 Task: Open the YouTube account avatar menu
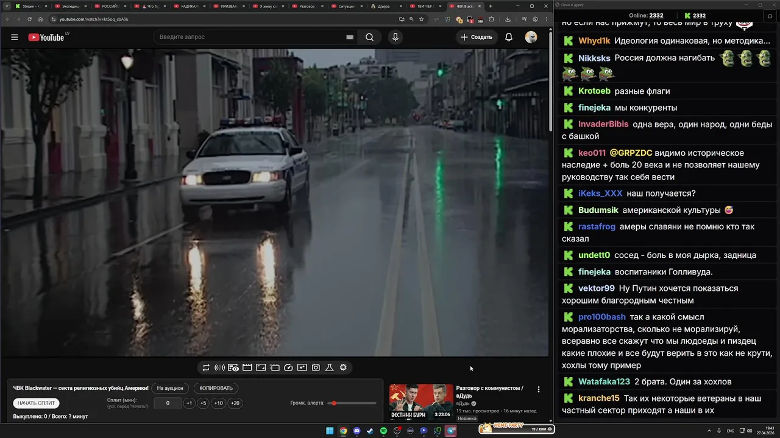531,37
